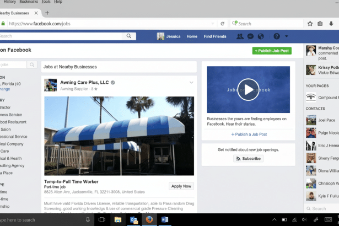
Task: Open the browser library clipboard icon
Action: 320,24
